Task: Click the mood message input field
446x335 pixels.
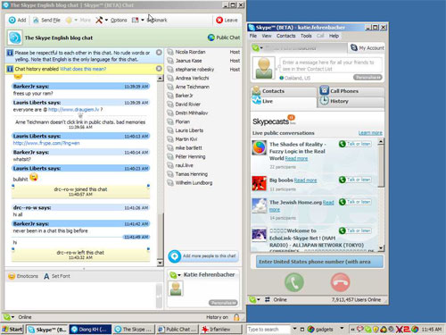Action: [330, 65]
